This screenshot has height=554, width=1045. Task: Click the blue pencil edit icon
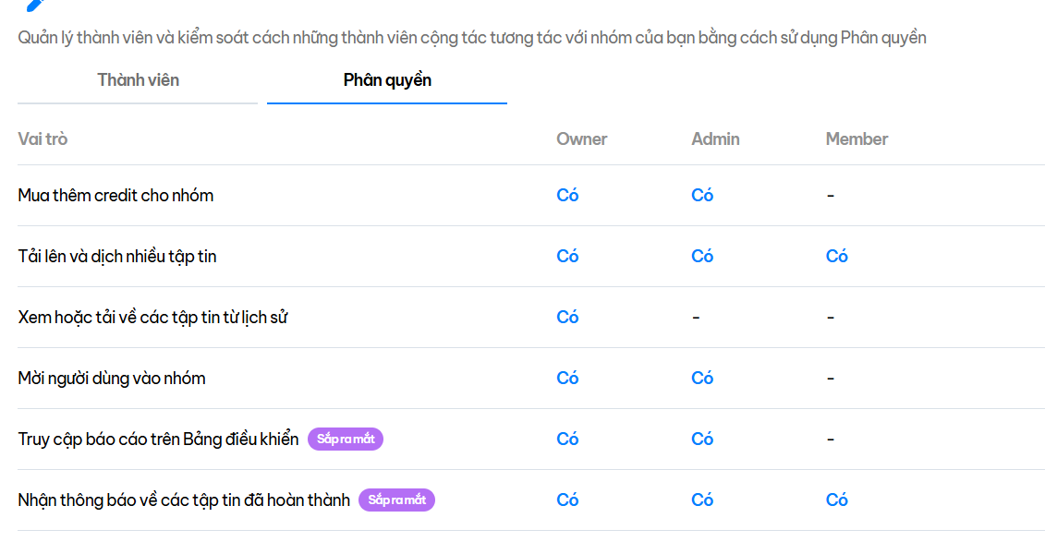click(x=35, y=6)
